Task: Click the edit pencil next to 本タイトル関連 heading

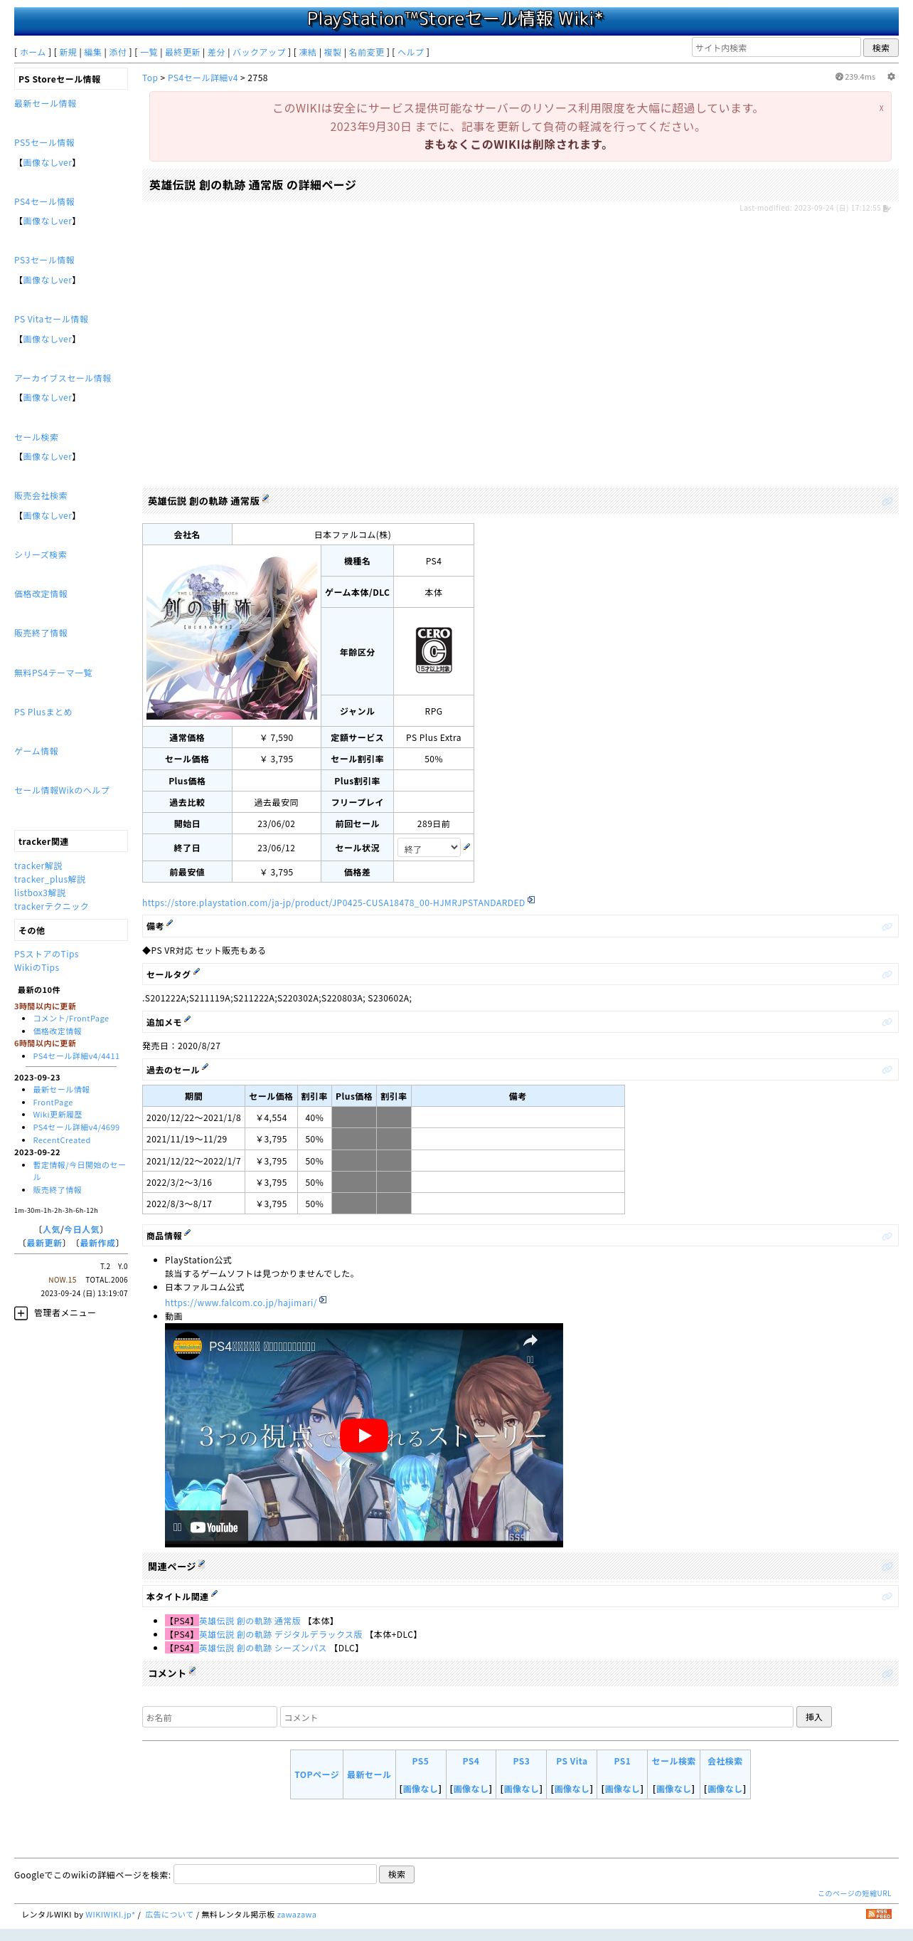Action: (x=215, y=1594)
